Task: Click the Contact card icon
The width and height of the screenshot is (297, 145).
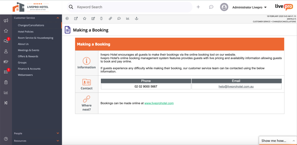Action: (x=87, y=82)
